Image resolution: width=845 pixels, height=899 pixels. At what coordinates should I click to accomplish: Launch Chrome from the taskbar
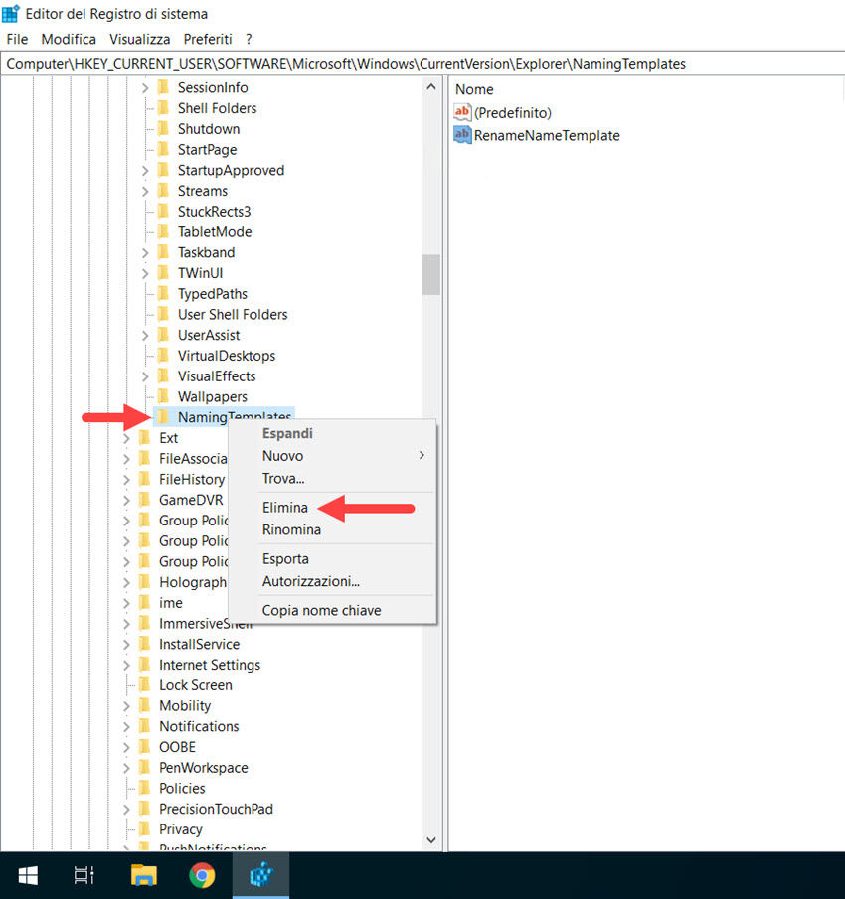coord(203,875)
